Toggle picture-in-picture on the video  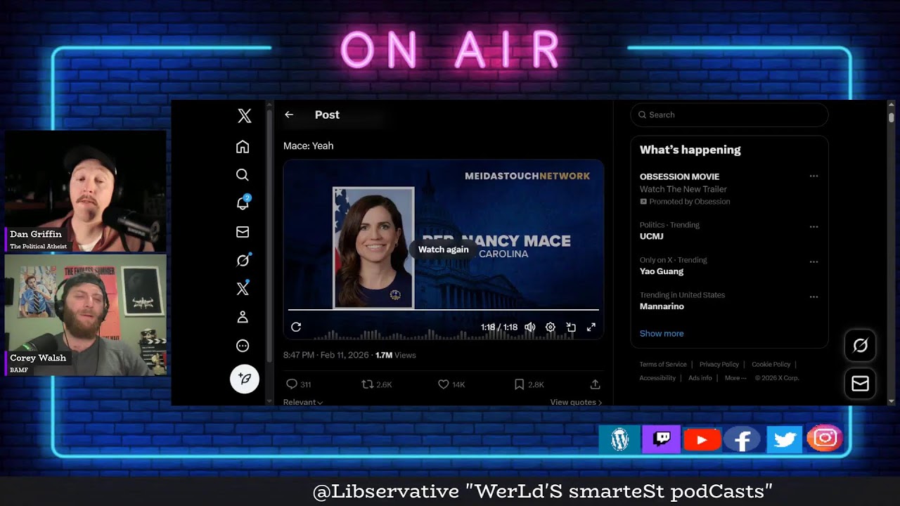(571, 327)
